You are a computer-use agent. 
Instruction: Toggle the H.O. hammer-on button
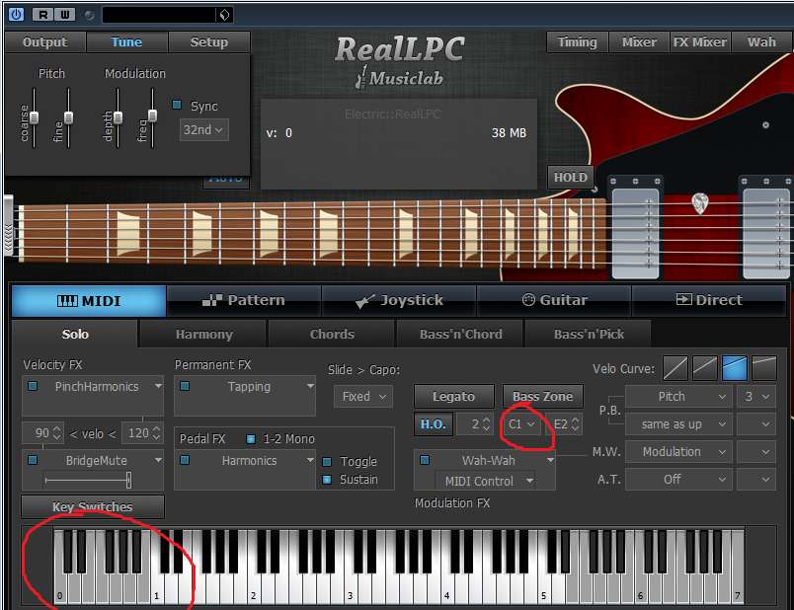click(x=433, y=424)
